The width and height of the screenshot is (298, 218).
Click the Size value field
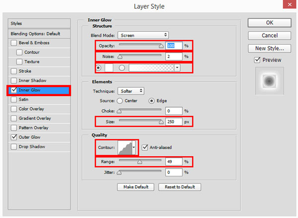click(174, 122)
